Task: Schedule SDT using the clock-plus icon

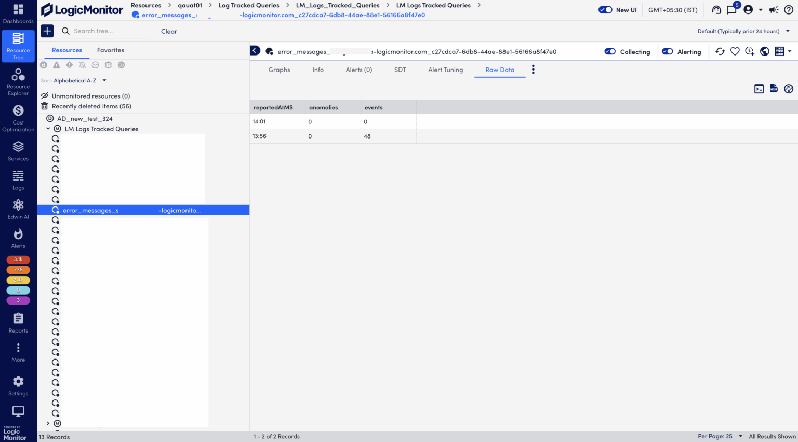Action: coord(749,51)
